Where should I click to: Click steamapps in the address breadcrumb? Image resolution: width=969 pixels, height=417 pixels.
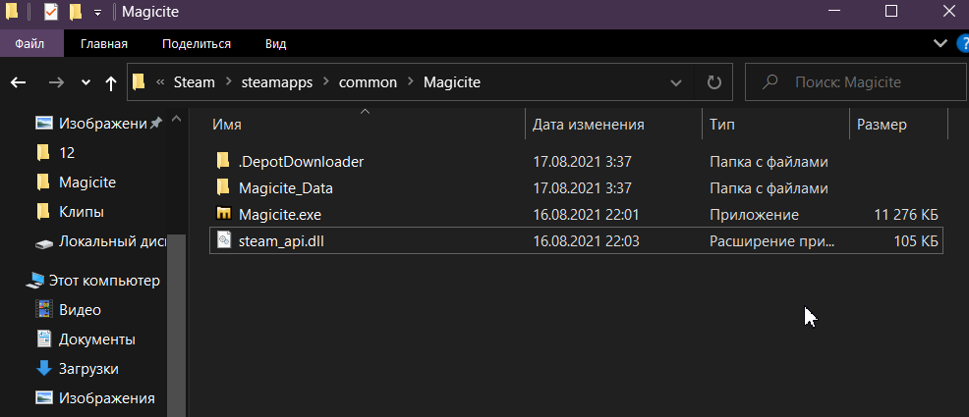pyautogui.click(x=277, y=82)
